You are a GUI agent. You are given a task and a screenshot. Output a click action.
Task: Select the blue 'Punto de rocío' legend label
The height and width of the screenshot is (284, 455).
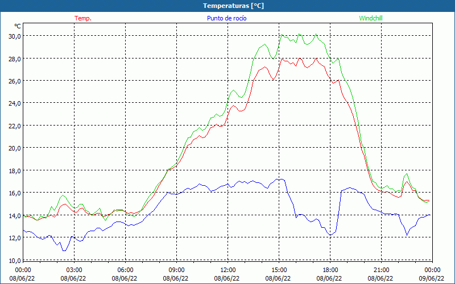pyautogui.click(x=226, y=18)
